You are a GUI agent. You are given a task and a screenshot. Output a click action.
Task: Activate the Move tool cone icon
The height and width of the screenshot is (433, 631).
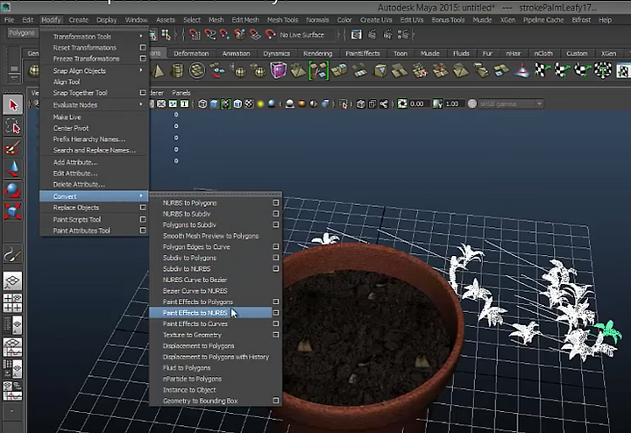click(x=13, y=168)
